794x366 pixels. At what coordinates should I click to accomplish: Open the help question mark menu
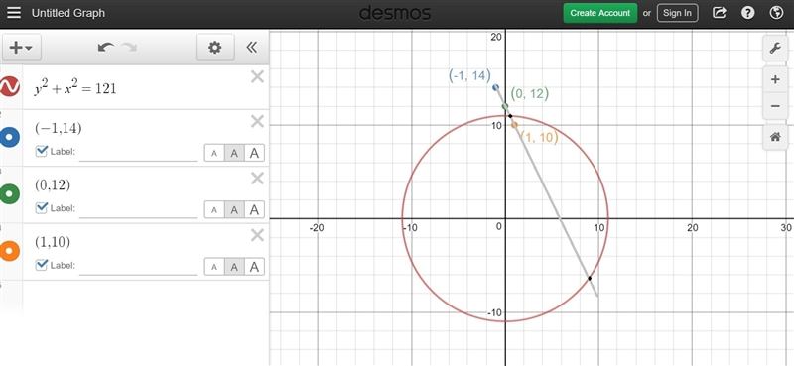[x=748, y=13]
